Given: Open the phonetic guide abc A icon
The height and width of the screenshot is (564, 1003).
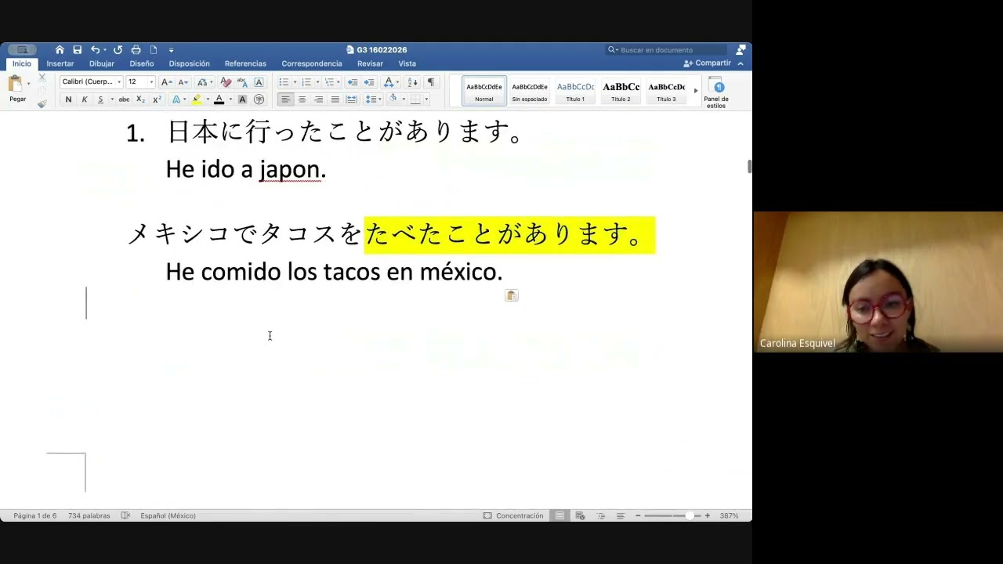Looking at the screenshot, I should 242,82.
